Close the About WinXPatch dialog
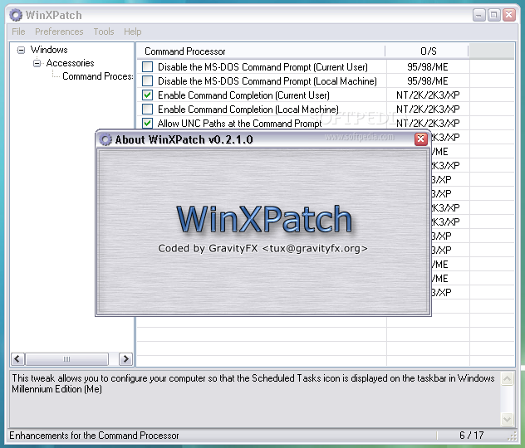Image resolution: width=525 pixels, height=448 pixels. (421, 139)
